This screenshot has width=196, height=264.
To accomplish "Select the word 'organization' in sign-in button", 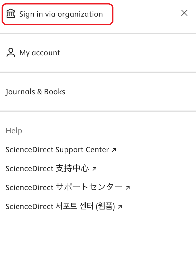I will tap(80, 14).
